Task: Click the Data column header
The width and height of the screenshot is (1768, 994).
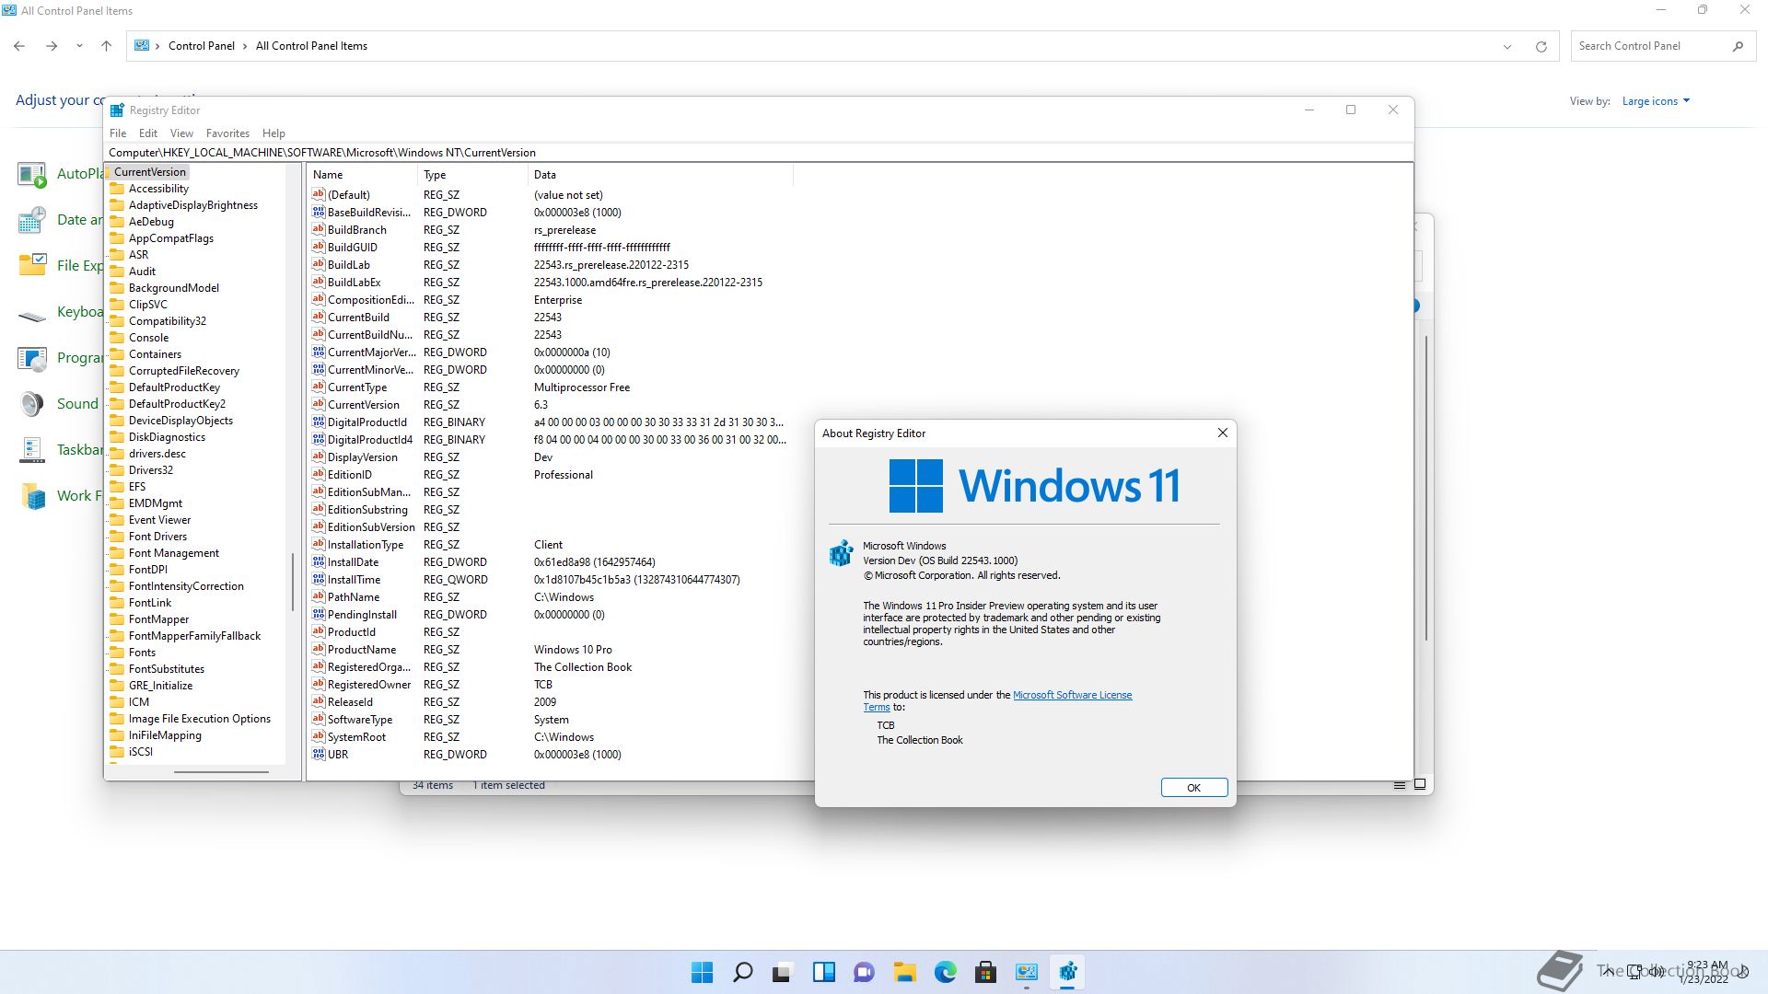Action: pos(660,175)
